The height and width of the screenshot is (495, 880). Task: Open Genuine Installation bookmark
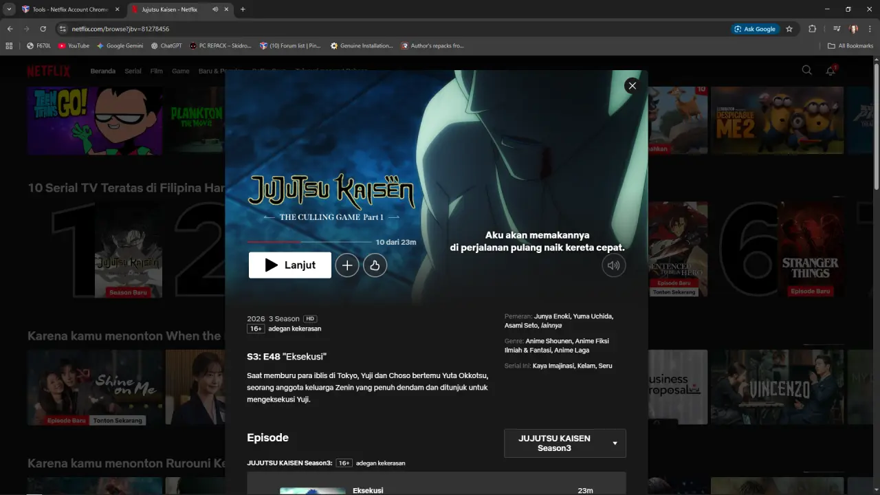pos(362,46)
